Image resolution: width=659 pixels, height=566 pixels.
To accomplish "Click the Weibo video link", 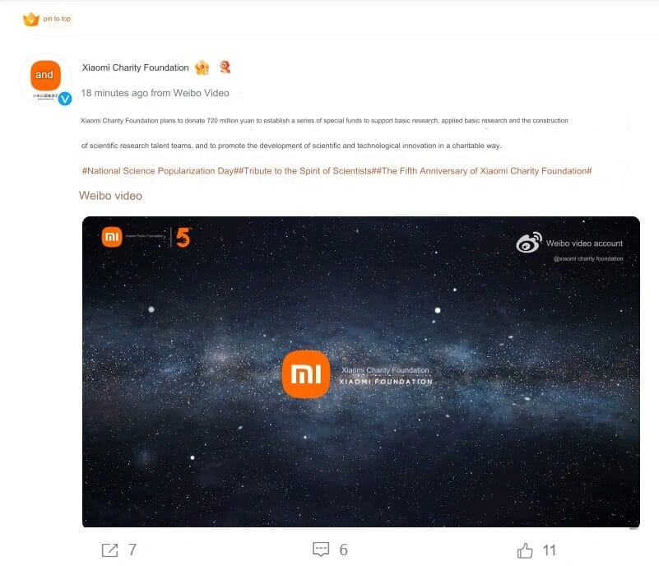I will tap(110, 196).
